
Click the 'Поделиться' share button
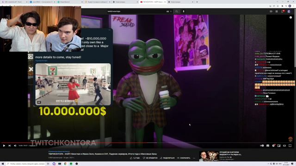click(x=167, y=158)
